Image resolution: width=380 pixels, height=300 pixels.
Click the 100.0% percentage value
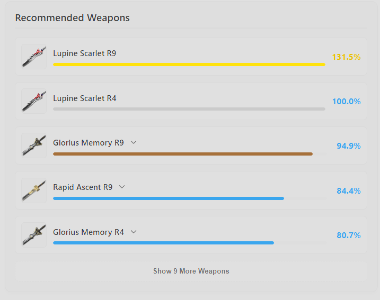(346, 102)
